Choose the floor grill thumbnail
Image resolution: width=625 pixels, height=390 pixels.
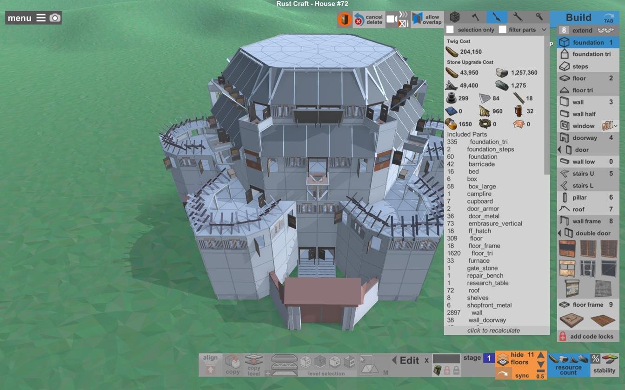pyautogui.click(x=603, y=320)
